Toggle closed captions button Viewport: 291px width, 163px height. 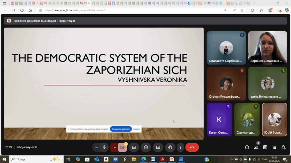coord(134,147)
